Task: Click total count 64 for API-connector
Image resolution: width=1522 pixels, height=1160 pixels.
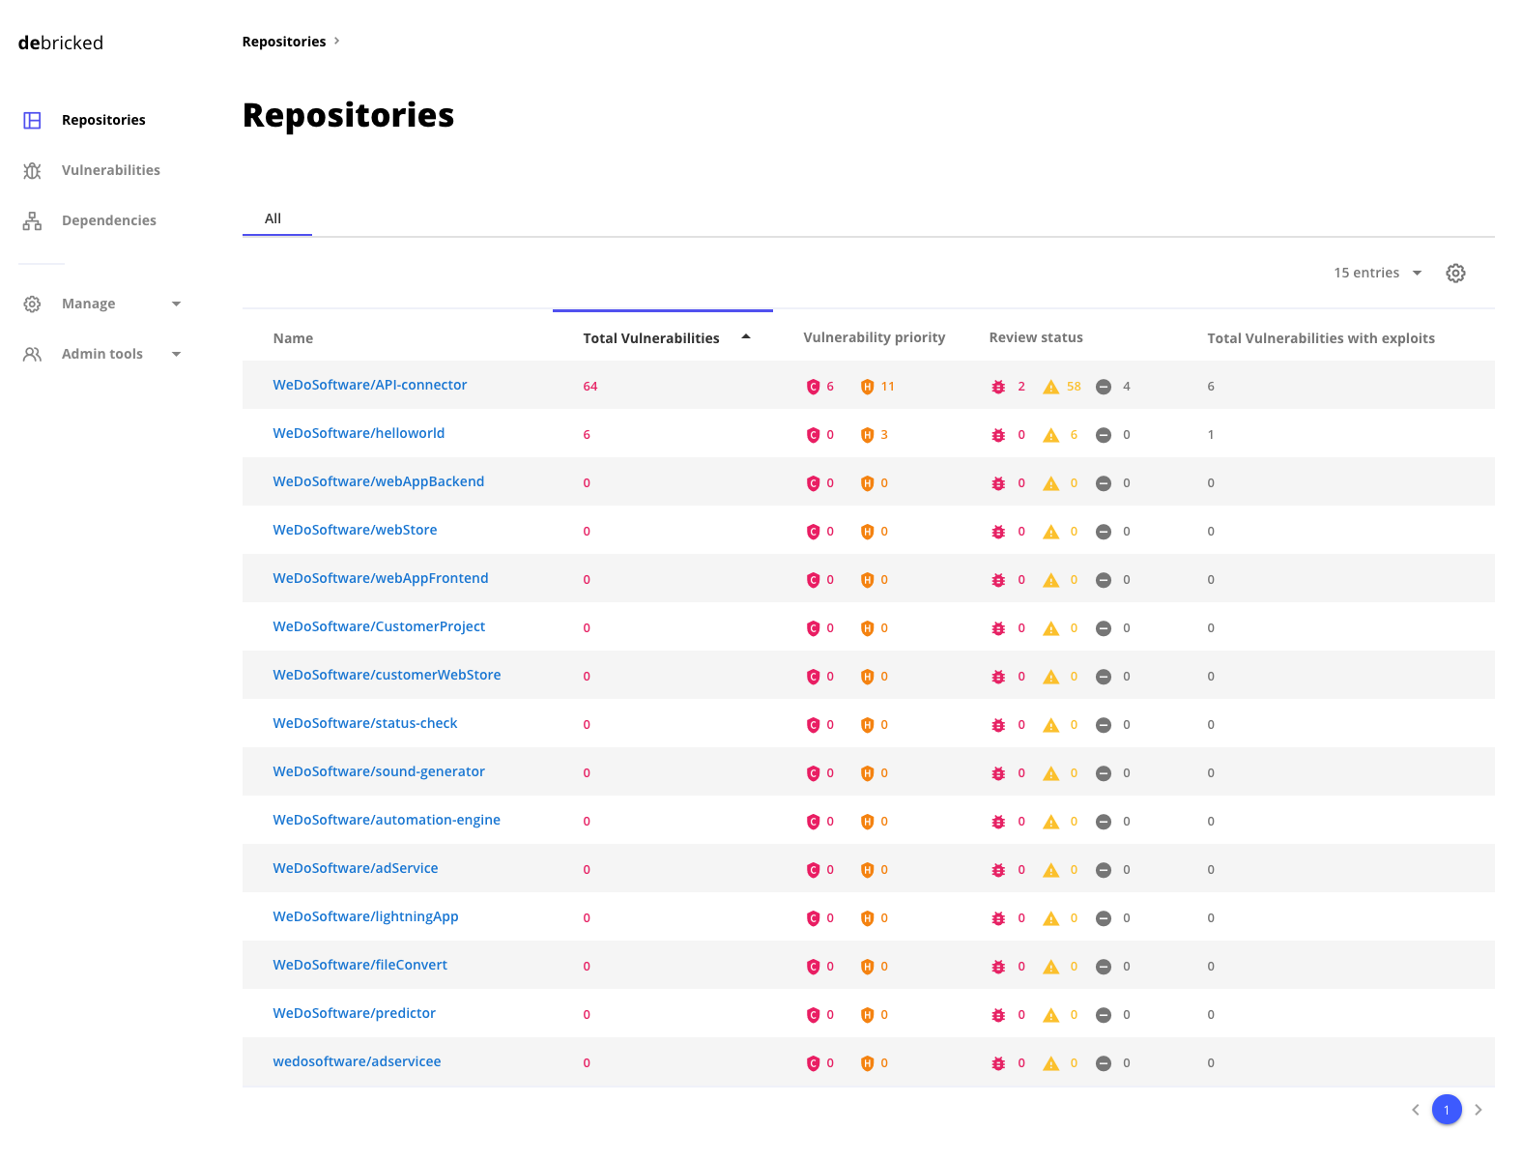Action: click(x=590, y=387)
